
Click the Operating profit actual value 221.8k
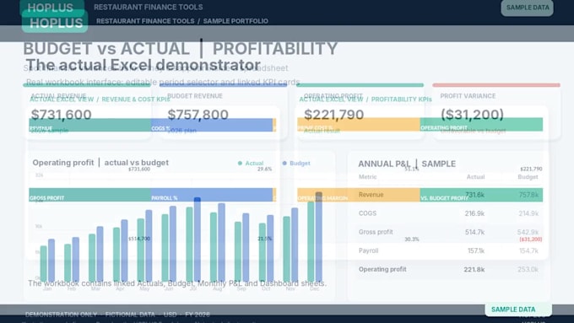click(x=474, y=270)
